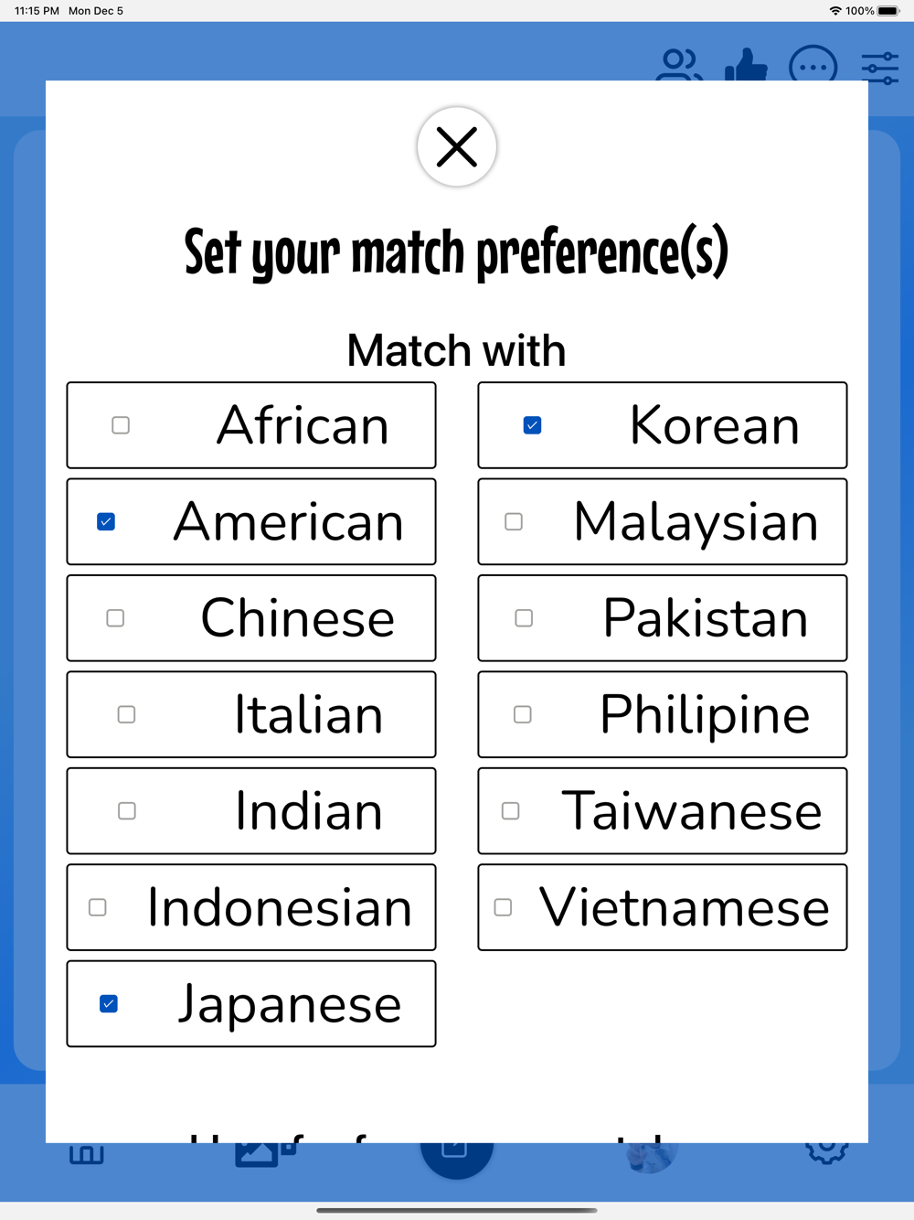This screenshot has height=1220, width=914.
Task: Close the match preferences dialog
Action: click(457, 146)
